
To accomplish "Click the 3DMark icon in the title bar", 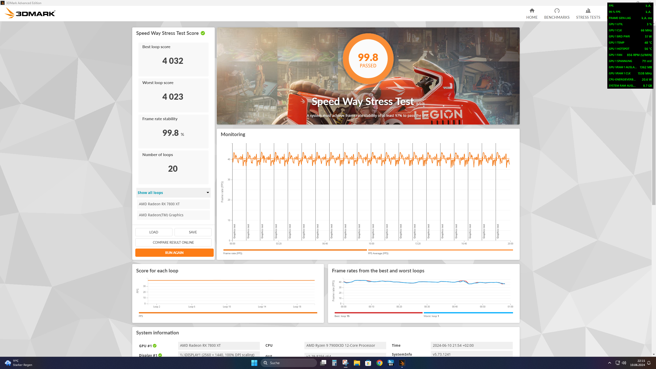I will (3, 3).
